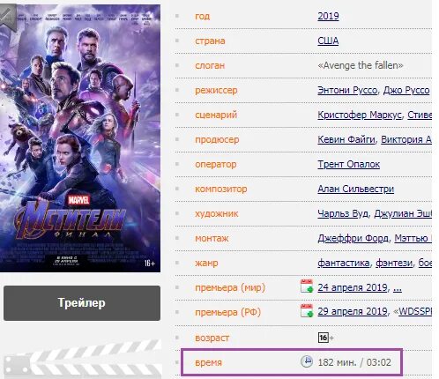
Task: Click bookmark ribbon icon on poster corner
Action: 8,17
